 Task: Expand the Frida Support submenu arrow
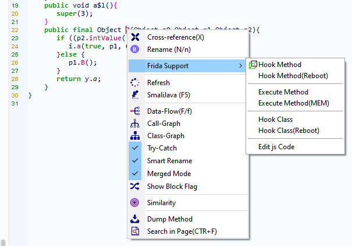[x=241, y=66]
